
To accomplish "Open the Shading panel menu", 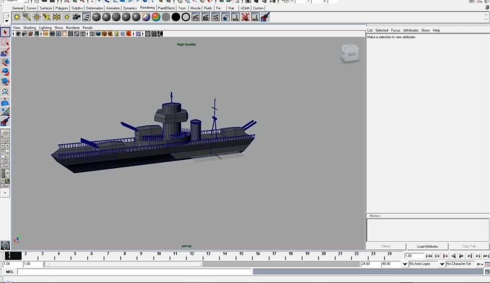I will [29, 28].
